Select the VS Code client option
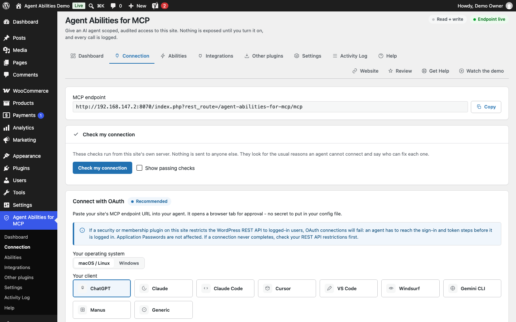516x322 pixels. (x=349, y=288)
